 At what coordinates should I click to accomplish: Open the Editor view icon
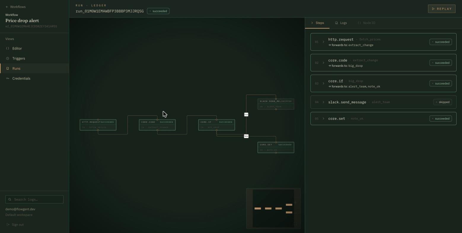[8, 48]
